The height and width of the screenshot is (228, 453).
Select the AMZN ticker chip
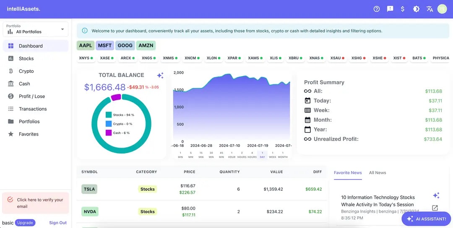pyautogui.click(x=146, y=46)
